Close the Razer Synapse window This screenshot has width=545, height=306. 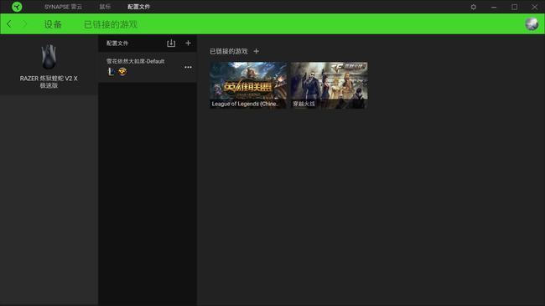pos(535,7)
